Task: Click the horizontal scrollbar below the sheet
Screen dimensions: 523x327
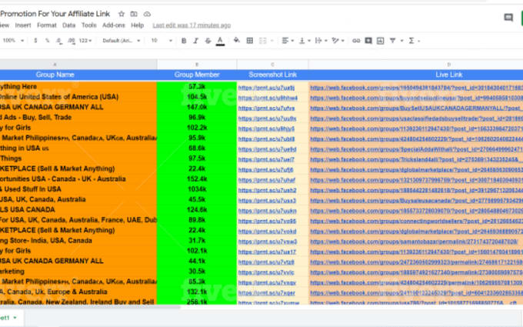Action: coord(90,307)
